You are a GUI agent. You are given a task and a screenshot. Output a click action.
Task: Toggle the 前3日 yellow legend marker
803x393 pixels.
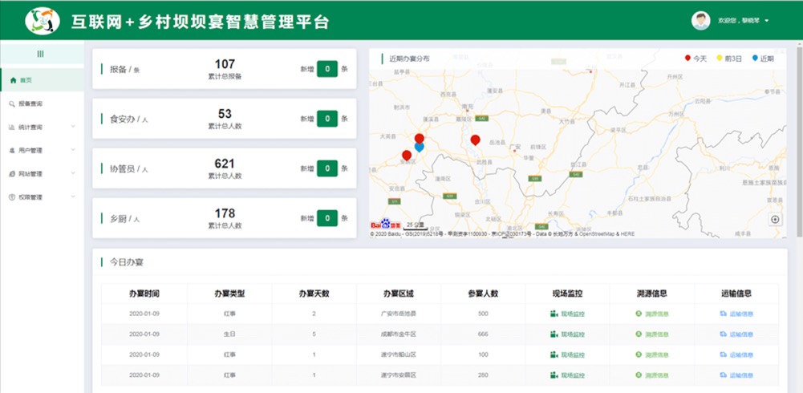(719, 59)
